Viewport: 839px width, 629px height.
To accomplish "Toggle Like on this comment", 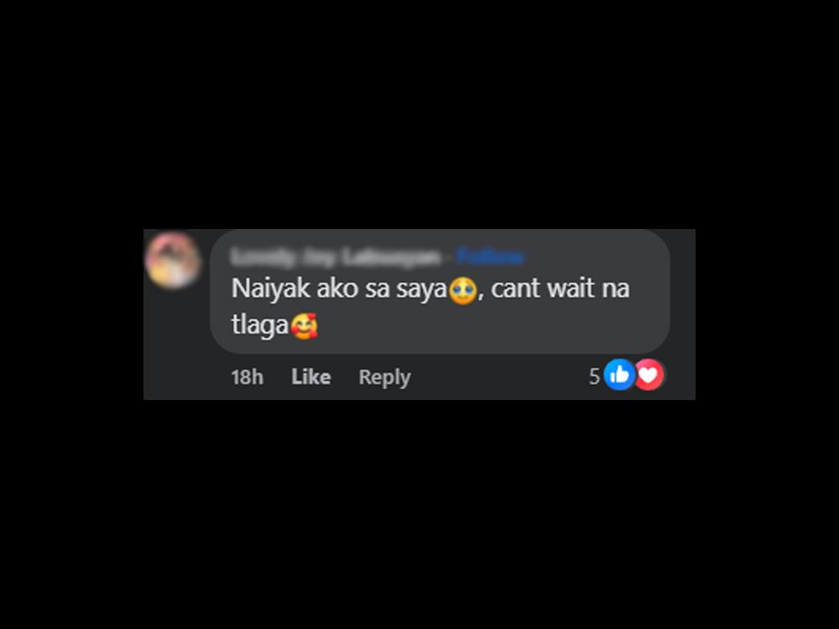I will tap(311, 377).
